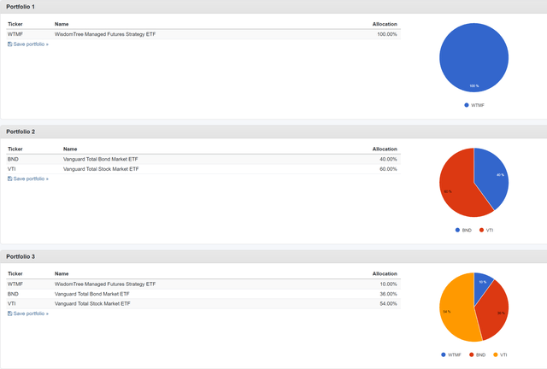Click Ticker column header in Portfolio 1
The width and height of the screenshot is (547, 369).
(x=15, y=24)
